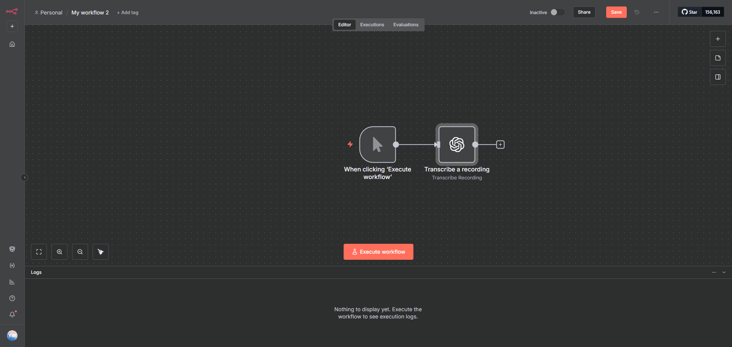Viewport: 732px width, 347px height.
Task: Fit workflow to view
Action: coord(39,252)
